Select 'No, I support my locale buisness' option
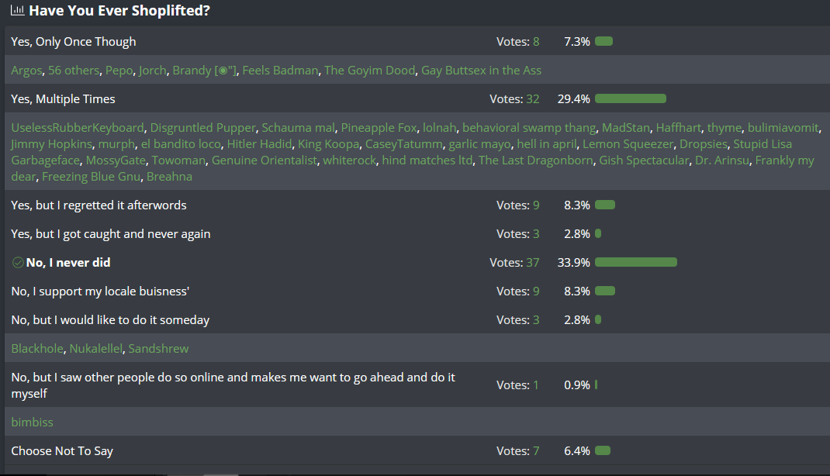This screenshot has height=476, width=830. point(100,291)
